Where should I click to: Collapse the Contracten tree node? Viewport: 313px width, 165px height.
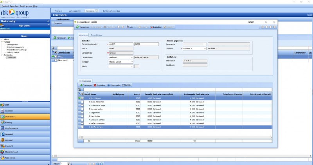tap(2, 55)
